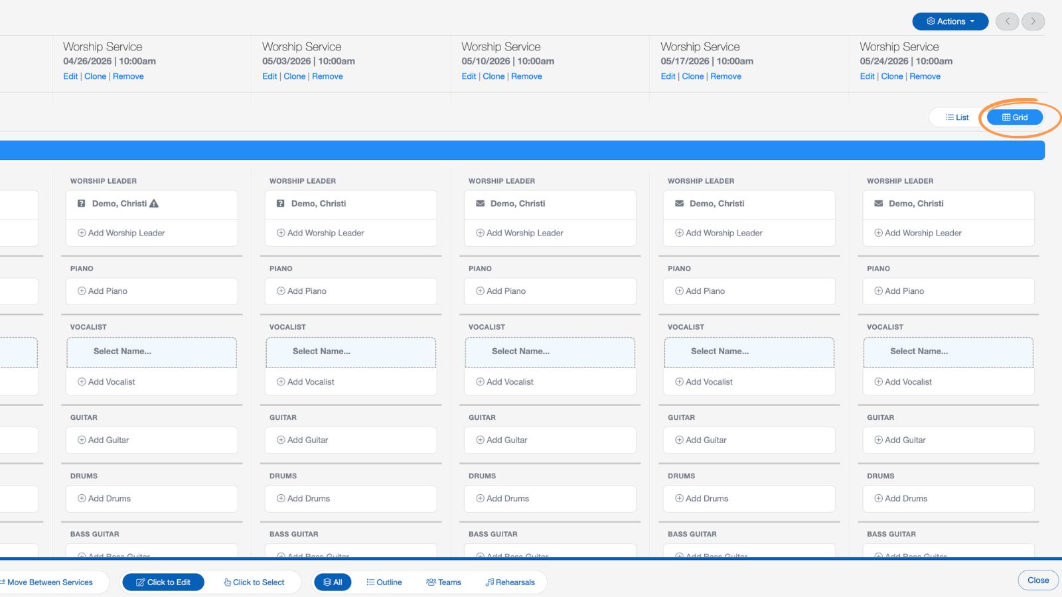Viewport: 1062px width, 597px height.
Task: Click the envelope icon next to Demo, Christi on 05/10
Action: click(479, 204)
